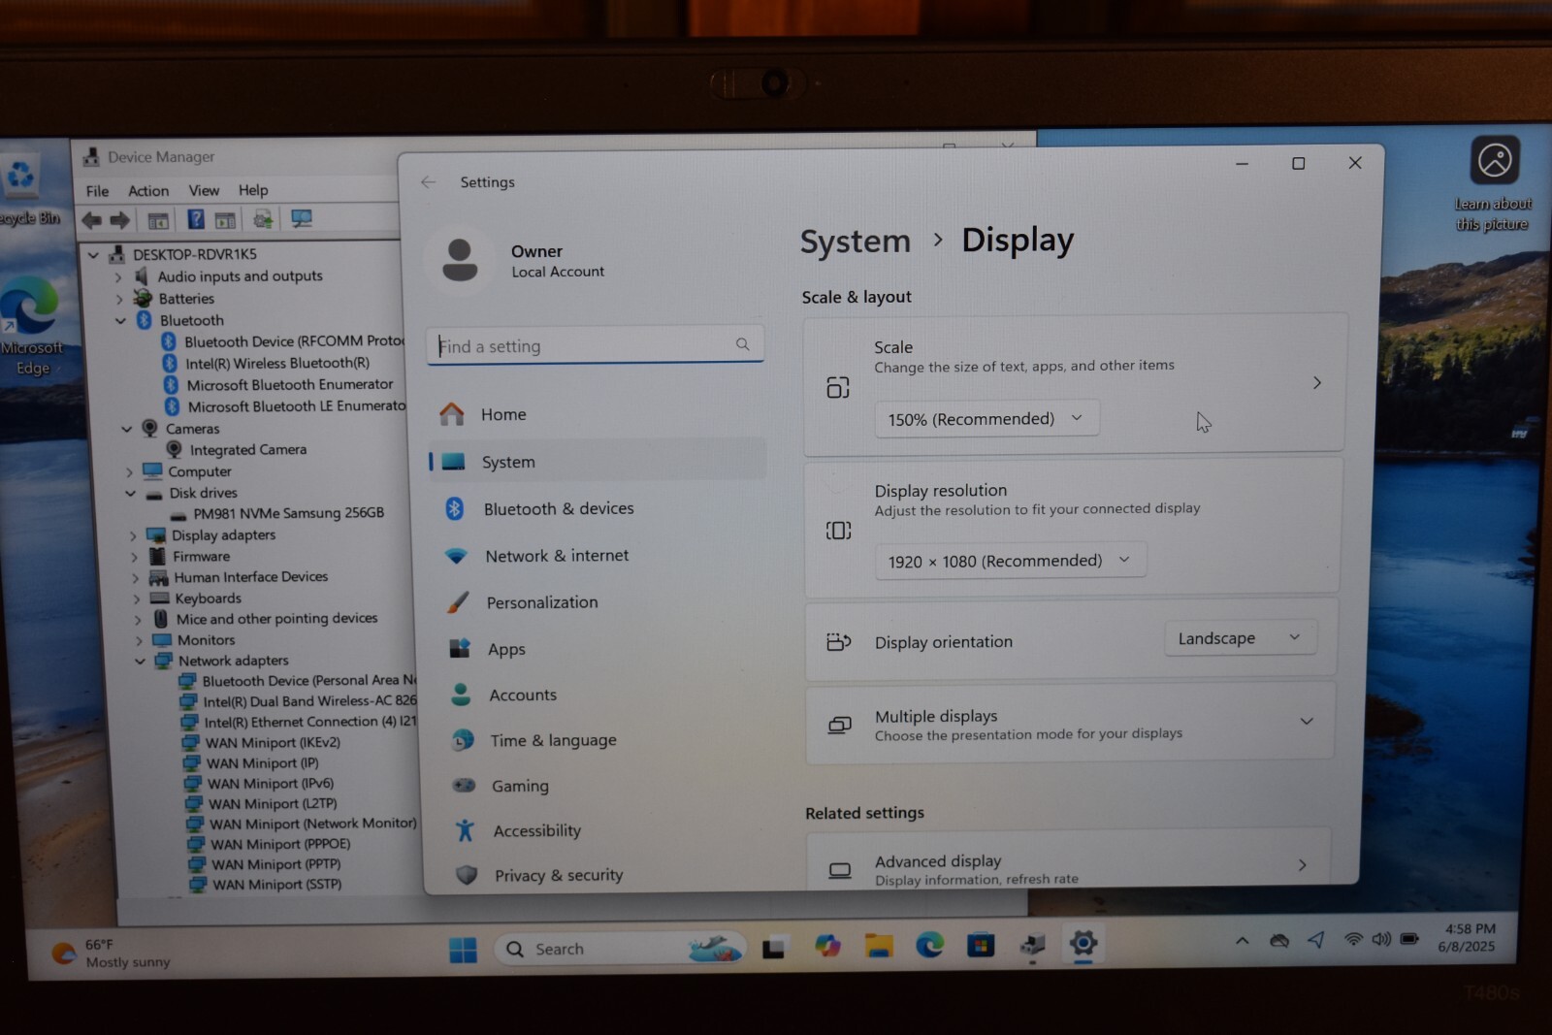Image resolution: width=1552 pixels, height=1035 pixels.
Task: Click the taskbar Search box
Action: (621, 949)
